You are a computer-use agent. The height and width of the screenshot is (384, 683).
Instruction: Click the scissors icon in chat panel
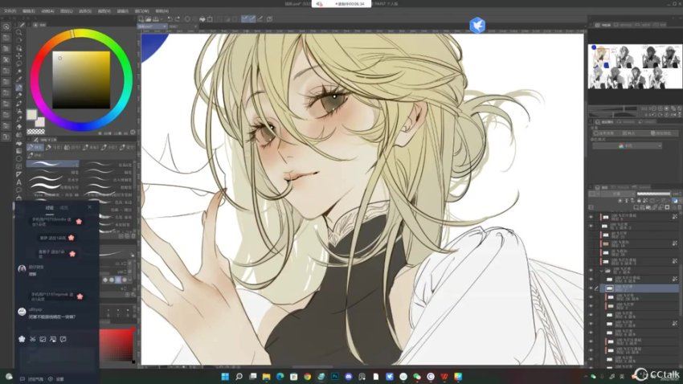(x=33, y=339)
